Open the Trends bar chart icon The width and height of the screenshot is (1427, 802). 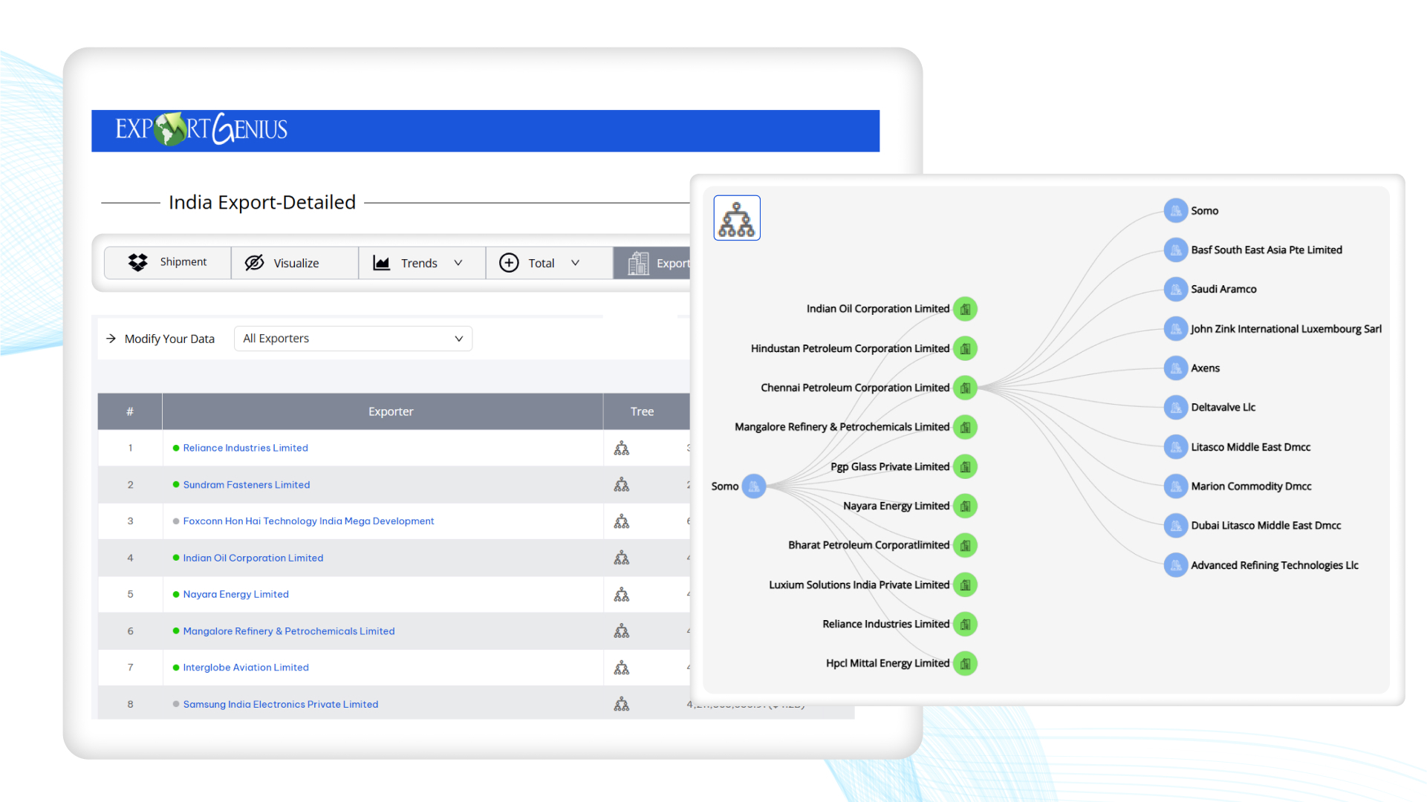point(381,262)
